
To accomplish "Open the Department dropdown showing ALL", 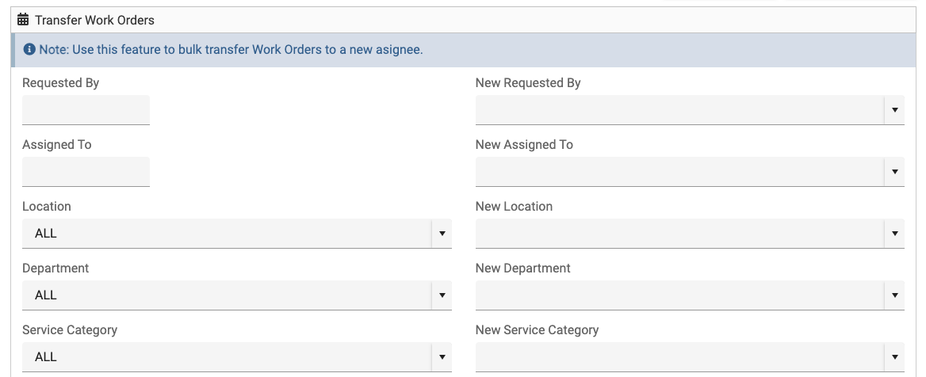I will click(227, 295).
